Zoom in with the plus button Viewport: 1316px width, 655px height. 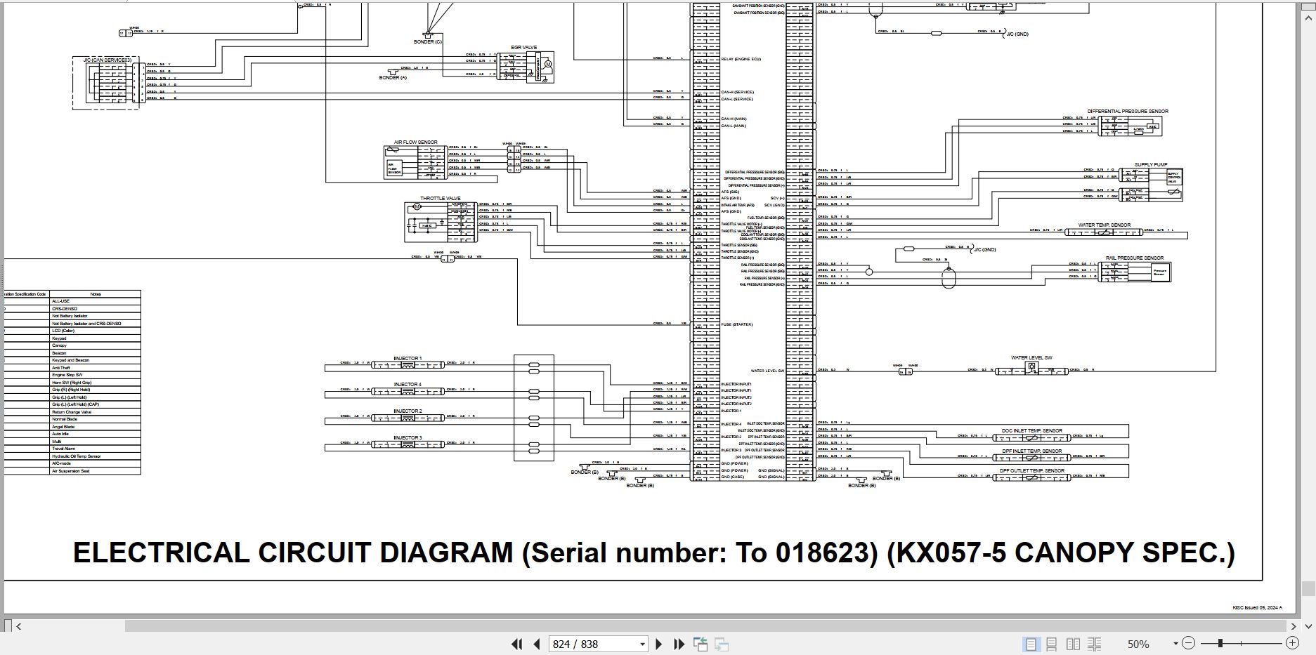1292,643
